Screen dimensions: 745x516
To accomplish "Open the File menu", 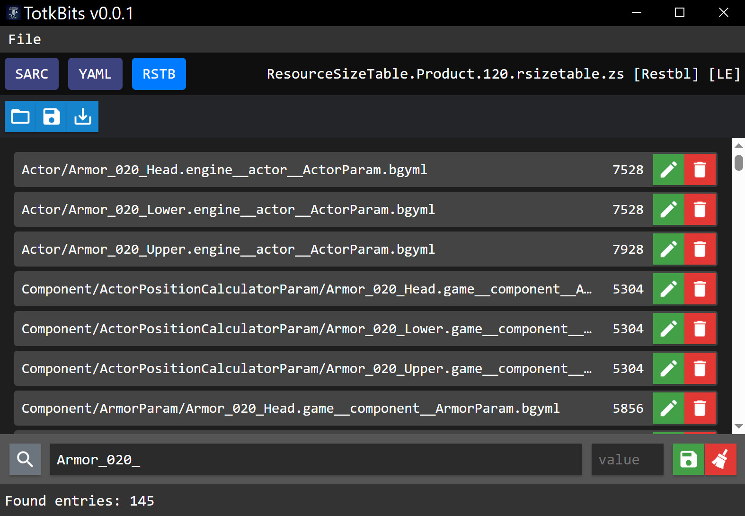I will click(25, 39).
